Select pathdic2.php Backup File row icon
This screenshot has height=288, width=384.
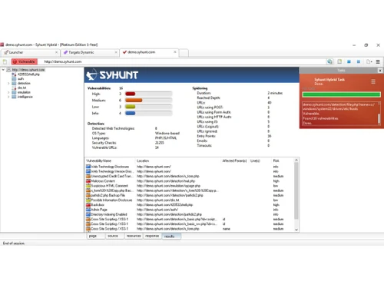click(x=88, y=195)
